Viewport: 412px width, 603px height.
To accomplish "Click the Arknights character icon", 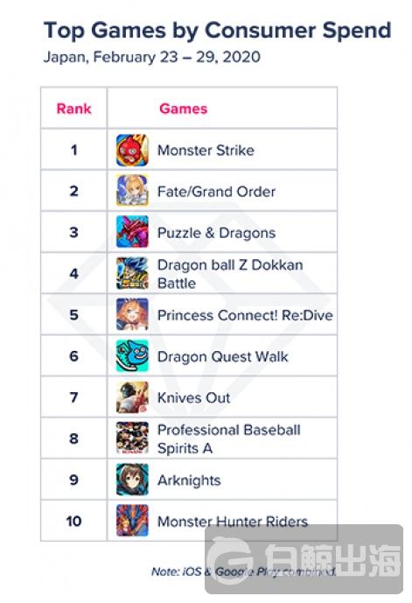I will pyautogui.click(x=132, y=480).
